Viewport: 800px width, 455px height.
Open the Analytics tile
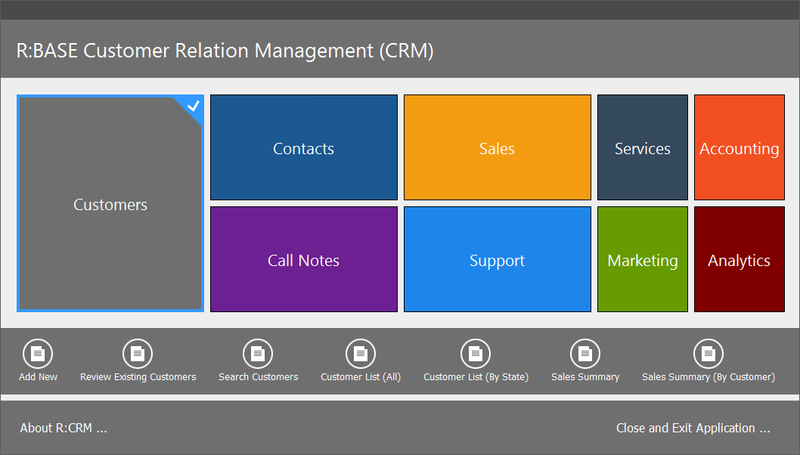click(740, 260)
